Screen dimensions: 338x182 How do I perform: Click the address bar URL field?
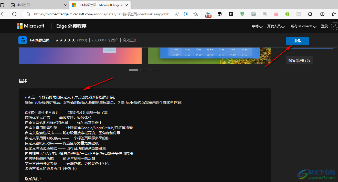point(102,14)
